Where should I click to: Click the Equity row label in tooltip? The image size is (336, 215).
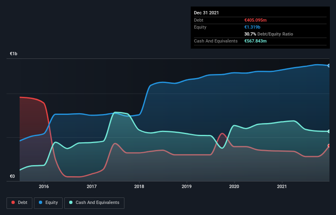click(200, 27)
